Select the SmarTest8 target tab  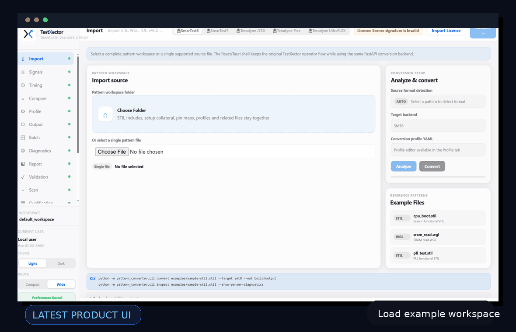click(x=188, y=31)
